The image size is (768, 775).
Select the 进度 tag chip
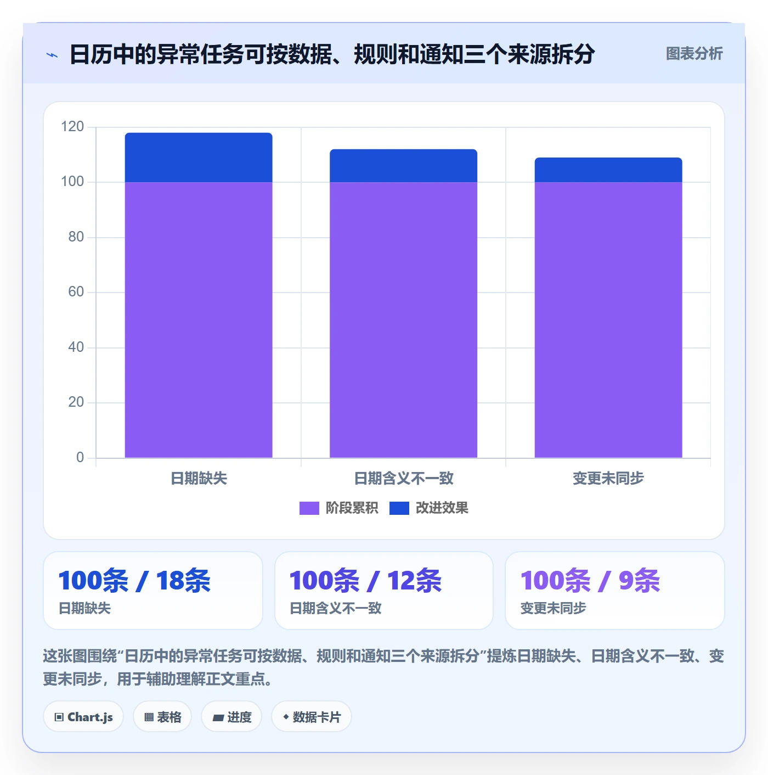(231, 717)
